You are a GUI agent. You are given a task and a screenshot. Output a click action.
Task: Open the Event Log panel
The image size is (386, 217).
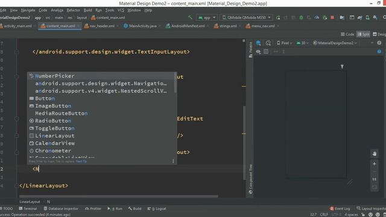(x=340, y=209)
